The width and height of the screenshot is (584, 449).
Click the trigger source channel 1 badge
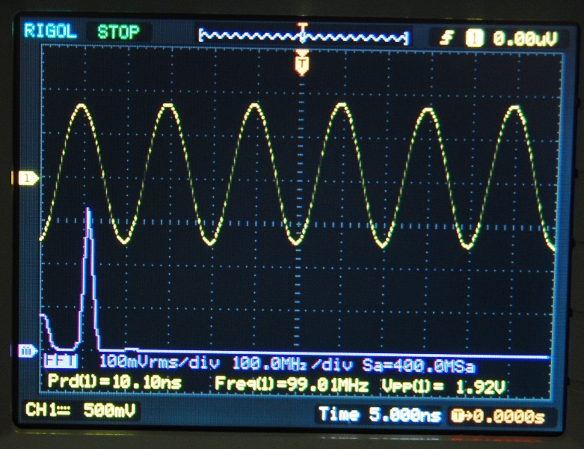pyautogui.click(x=473, y=38)
